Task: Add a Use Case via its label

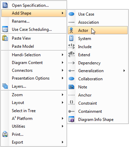Action: [x=86, y=14]
